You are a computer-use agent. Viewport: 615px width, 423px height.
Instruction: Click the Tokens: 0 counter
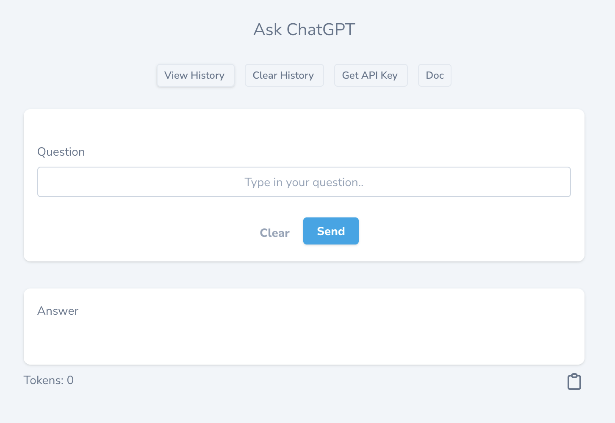(48, 380)
